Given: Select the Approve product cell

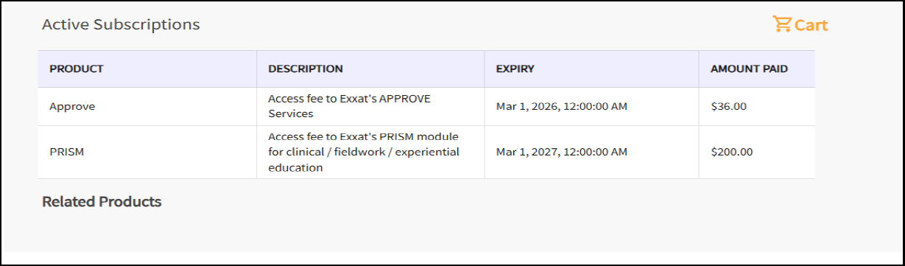Looking at the screenshot, I should point(72,106).
